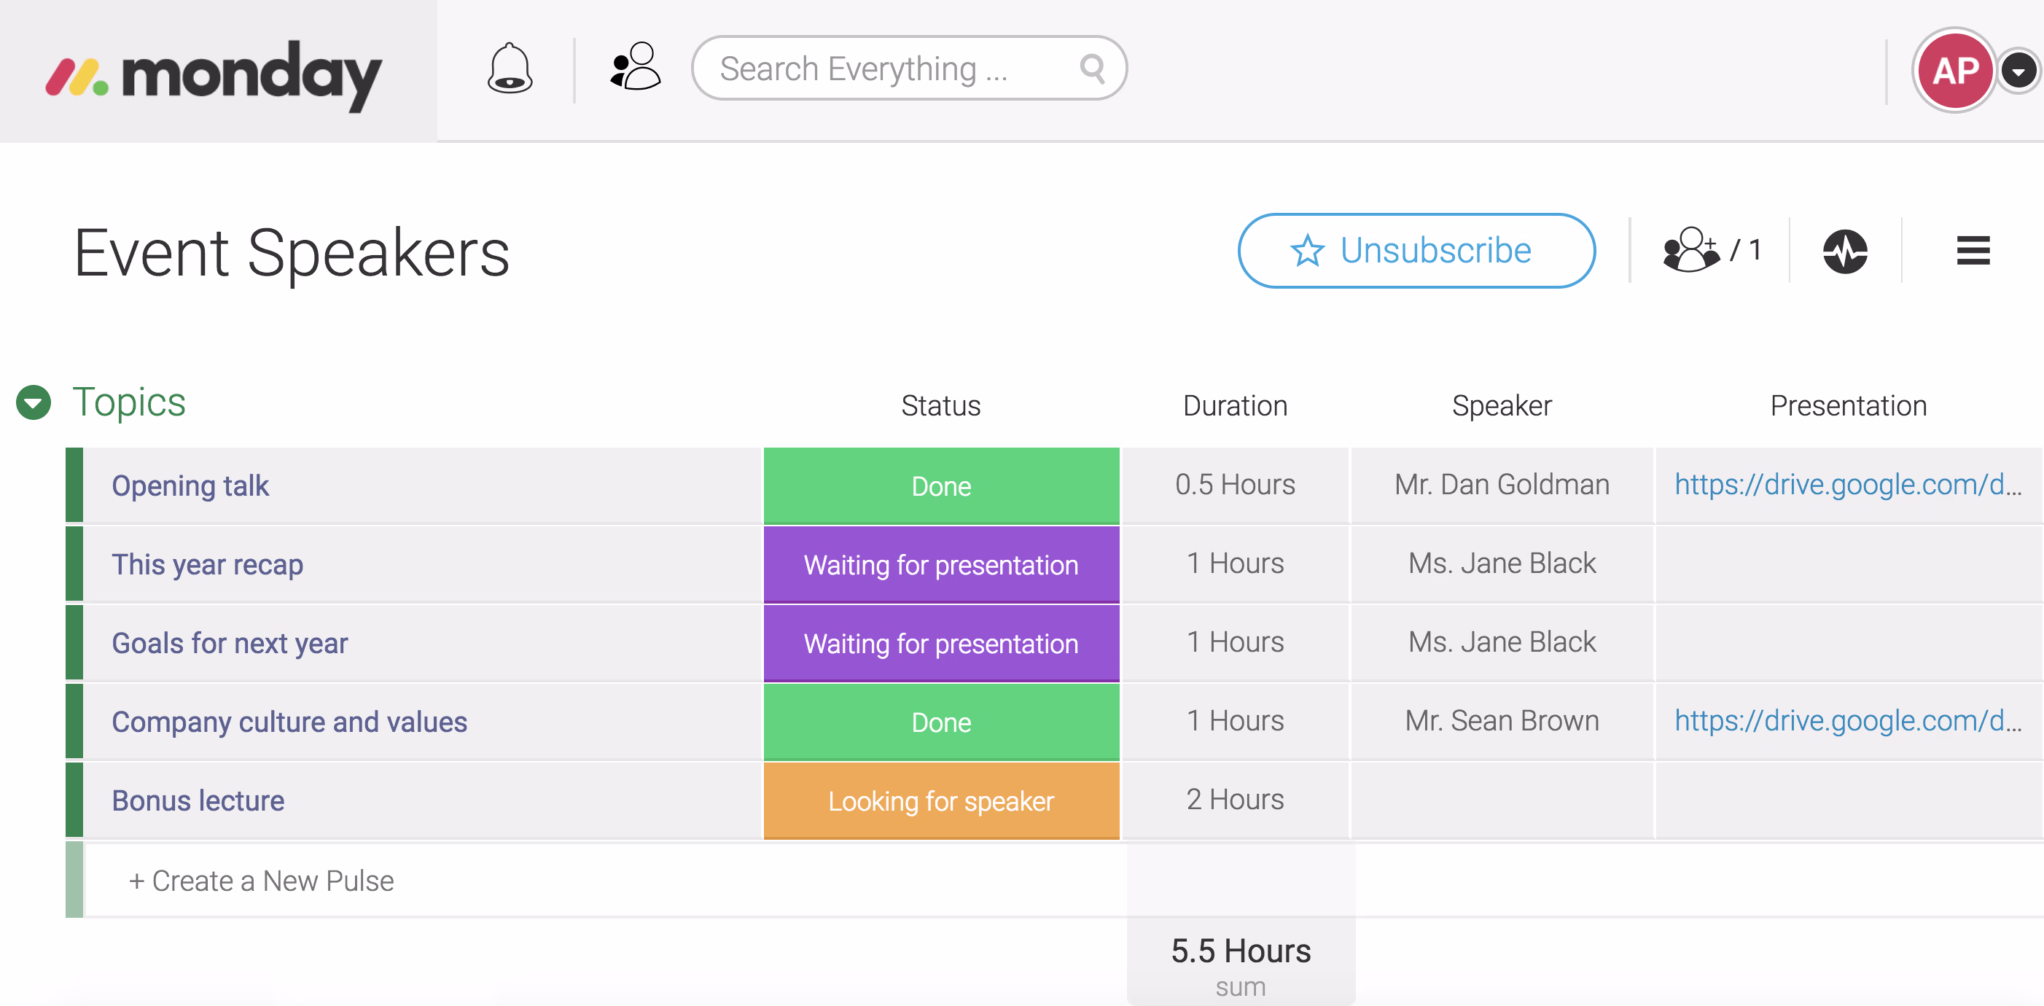Image resolution: width=2044 pixels, height=1006 pixels.
Task: Open board subscribers icon
Action: click(x=1691, y=251)
